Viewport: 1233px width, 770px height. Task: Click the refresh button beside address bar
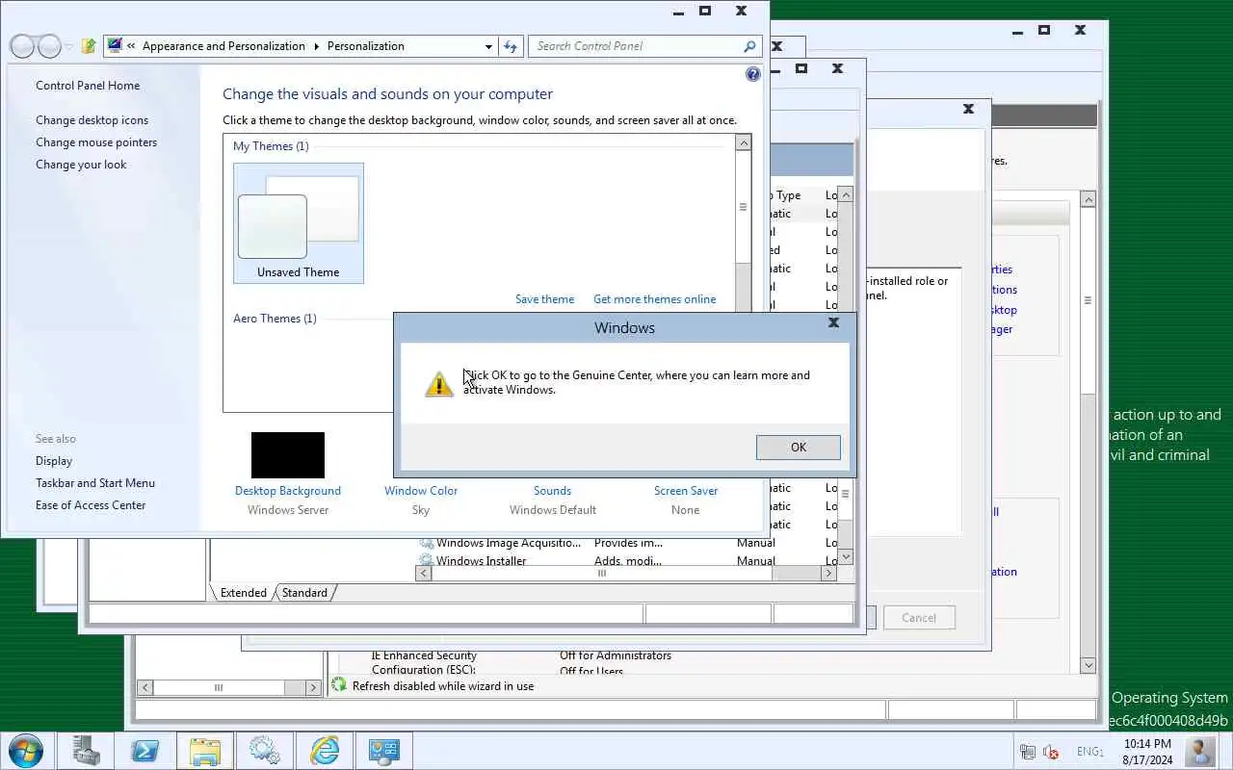pos(511,46)
